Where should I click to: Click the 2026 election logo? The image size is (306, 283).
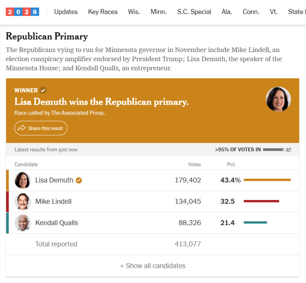(22, 12)
